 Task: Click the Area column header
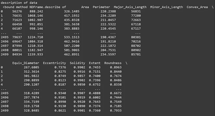point(85,7)
